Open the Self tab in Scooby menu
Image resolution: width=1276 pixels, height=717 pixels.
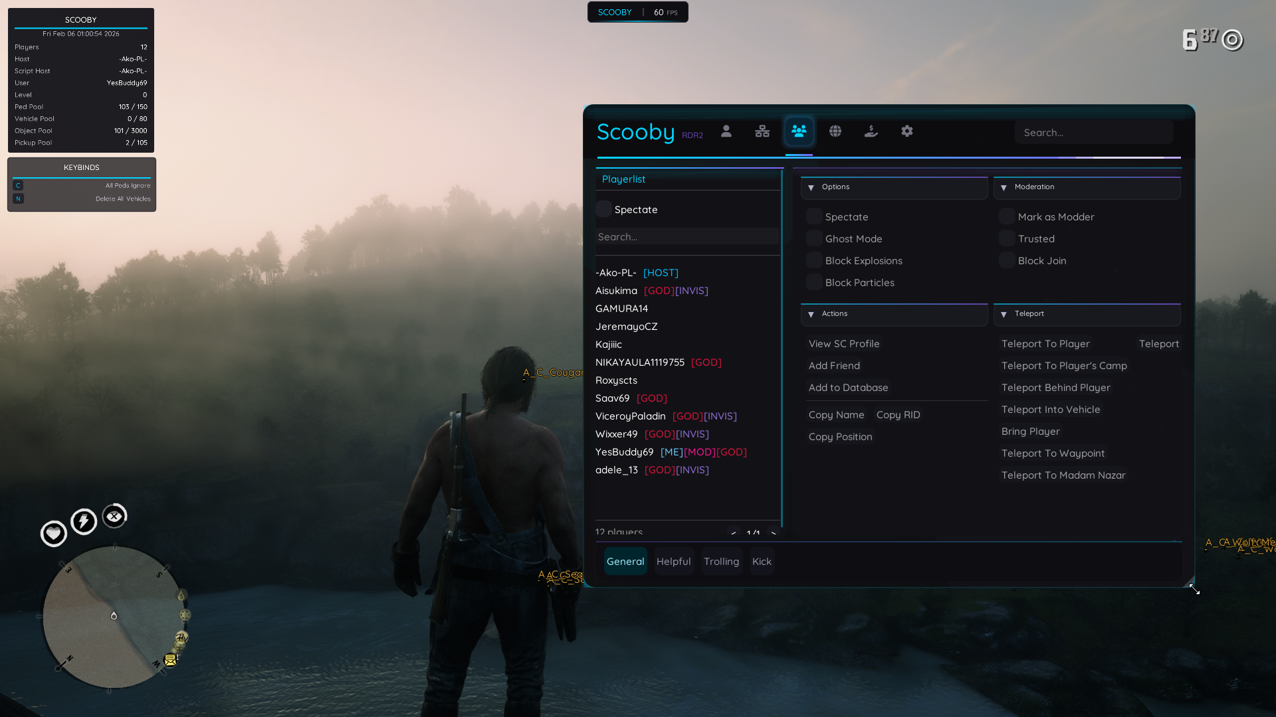point(726,131)
